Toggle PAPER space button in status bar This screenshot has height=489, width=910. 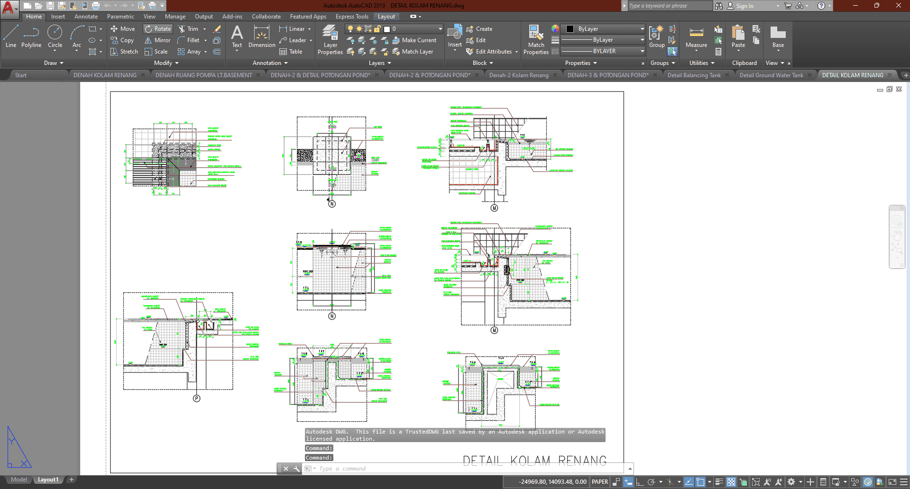pos(600,482)
